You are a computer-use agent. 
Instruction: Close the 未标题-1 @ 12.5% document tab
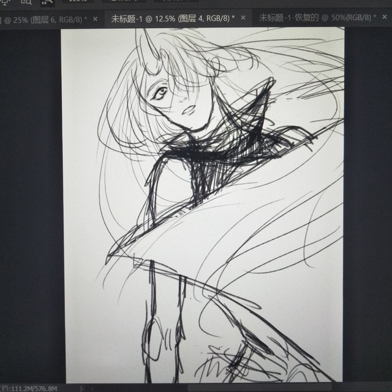(x=233, y=19)
